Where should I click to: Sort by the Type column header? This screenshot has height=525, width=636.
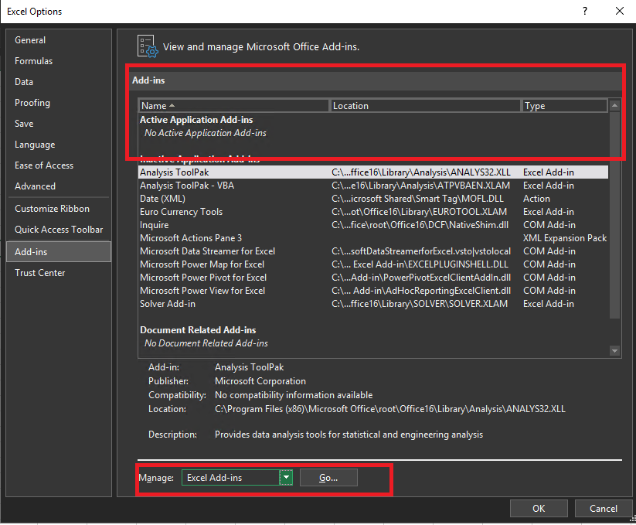click(564, 106)
